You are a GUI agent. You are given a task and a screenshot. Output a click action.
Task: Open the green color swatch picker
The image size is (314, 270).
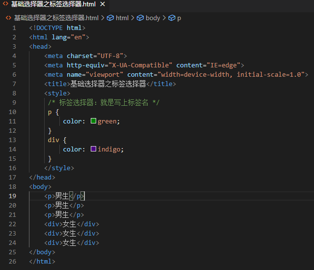point(93,121)
